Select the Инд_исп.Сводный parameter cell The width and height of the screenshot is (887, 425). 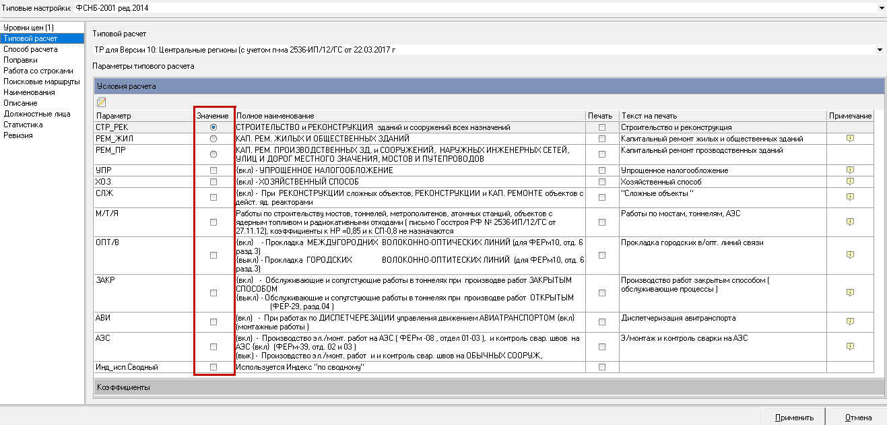tap(143, 367)
